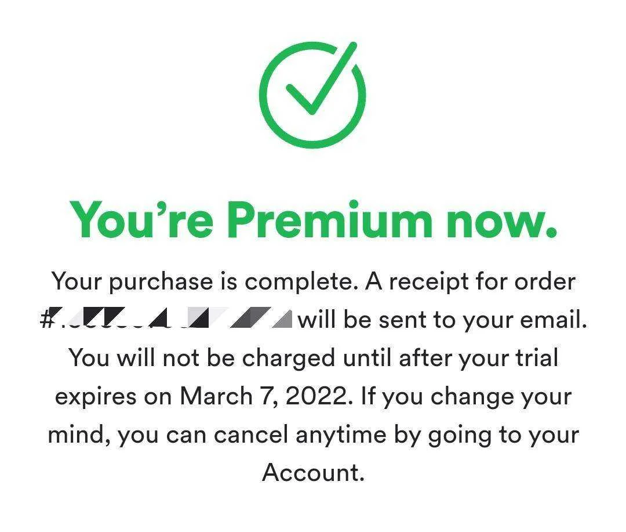Viewport: 626px width, 532px height.
Task: Click the word "mind," in the paragraph
Action: (79, 435)
